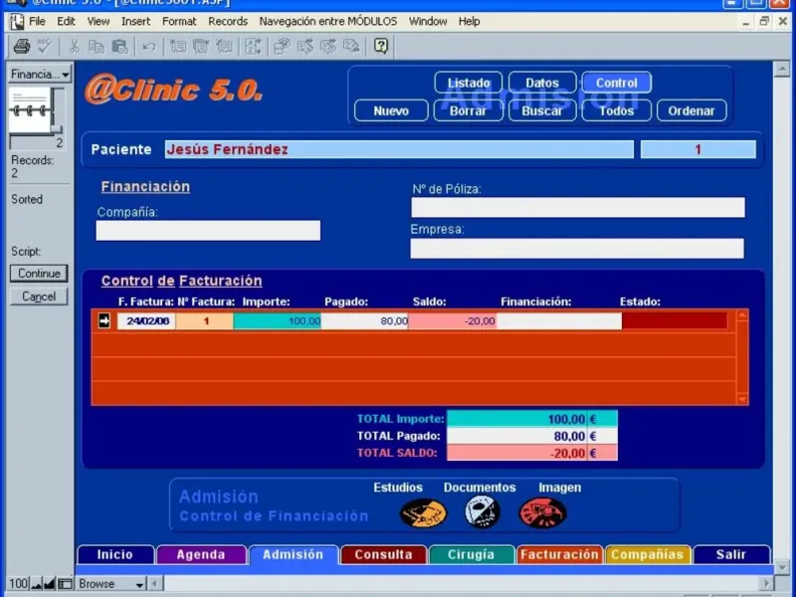This screenshot has height=597, width=796.
Task: Open the Documentos round icon
Action: click(483, 511)
